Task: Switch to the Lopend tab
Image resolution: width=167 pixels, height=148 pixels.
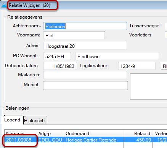Action: (x=13, y=120)
